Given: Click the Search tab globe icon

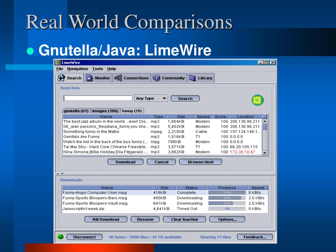Looking at the screenshot, I should point(61,78).
